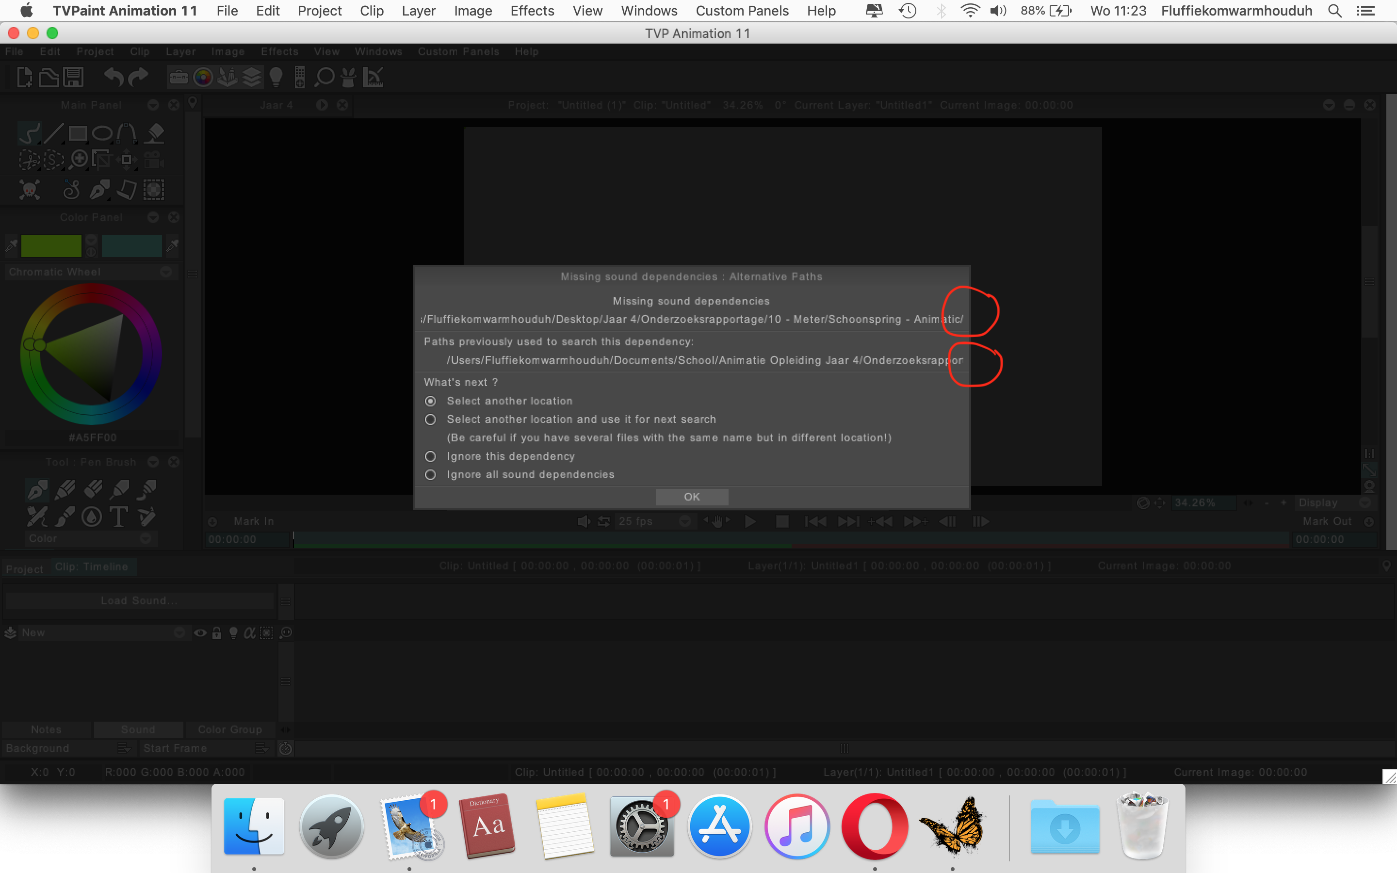The width and height of the screenshot is (1397, 873).
Task: Toggle the loop playback icon
Action: [604, 521]
